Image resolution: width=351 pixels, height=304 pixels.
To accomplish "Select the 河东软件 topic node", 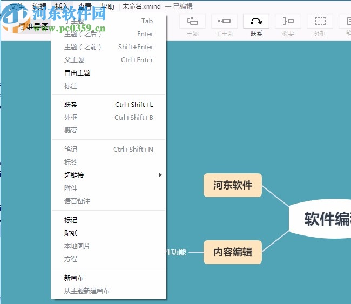I will 233,185.
